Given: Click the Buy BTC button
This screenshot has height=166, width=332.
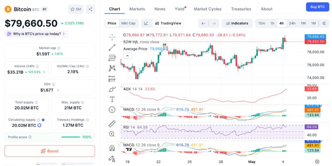Looking at the screenshot, I should coord(317,7).
